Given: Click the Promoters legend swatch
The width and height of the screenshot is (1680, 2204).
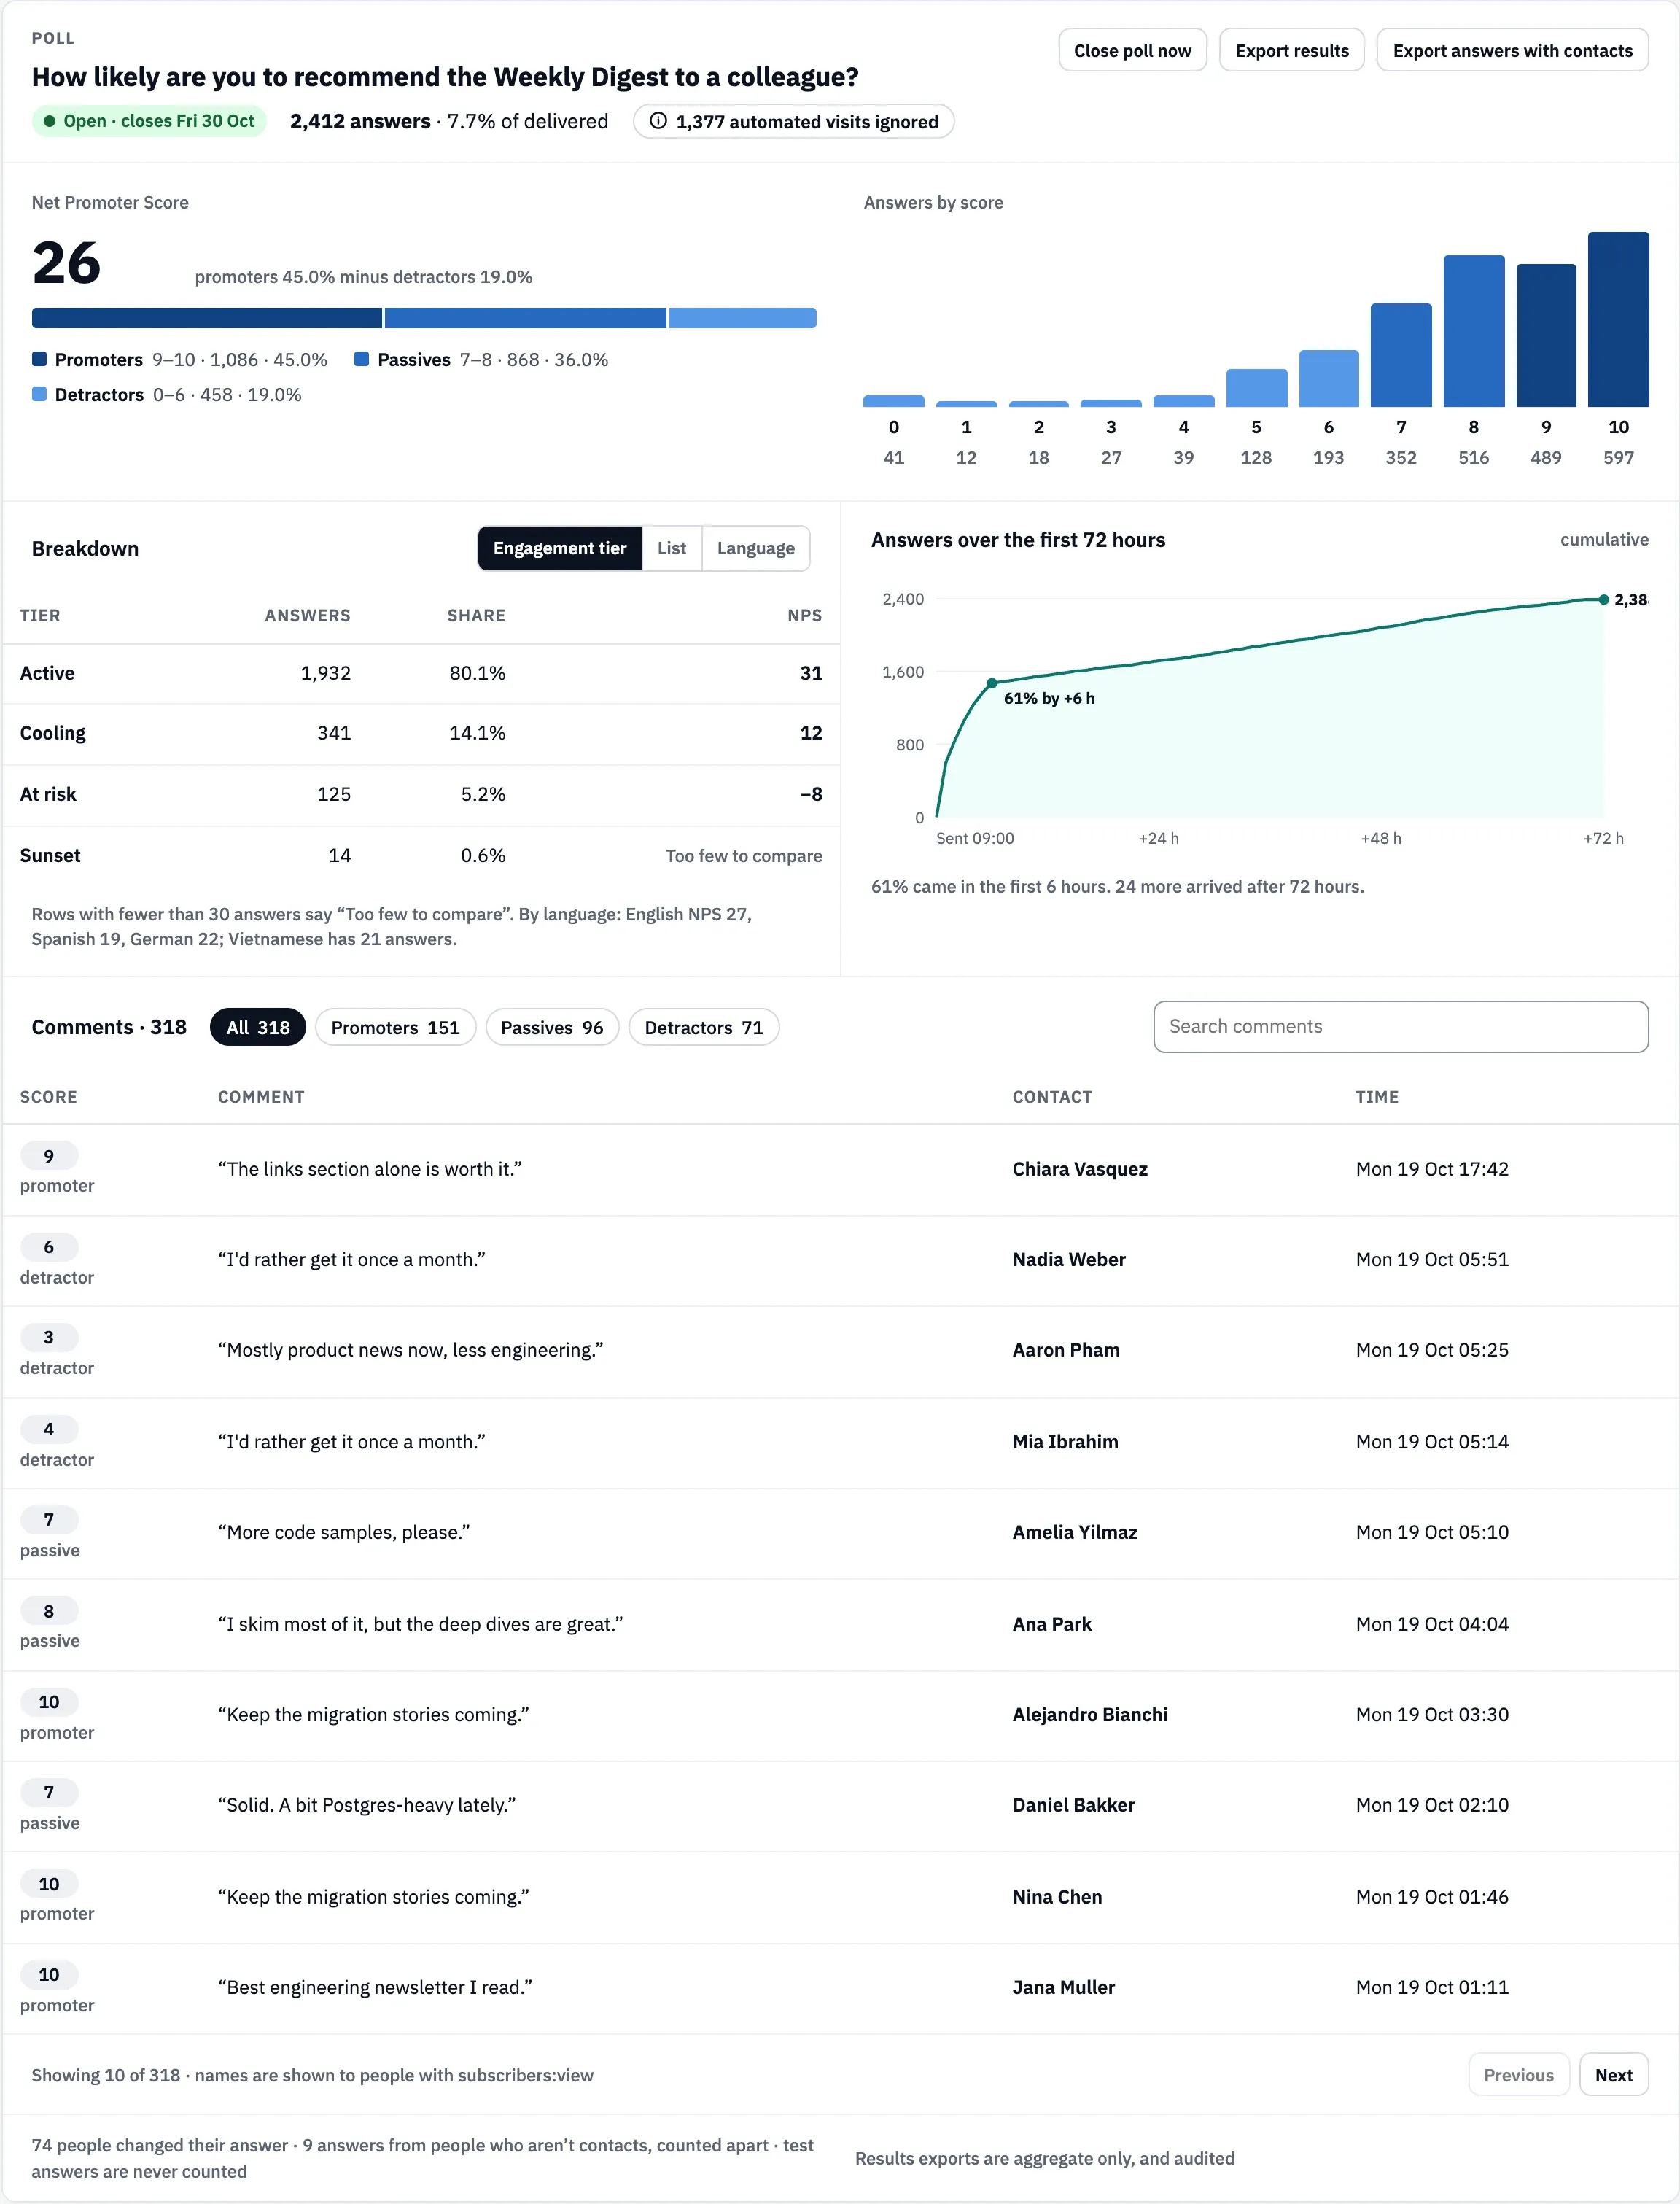Looking at the screenshot, I should tap(39, 359).
